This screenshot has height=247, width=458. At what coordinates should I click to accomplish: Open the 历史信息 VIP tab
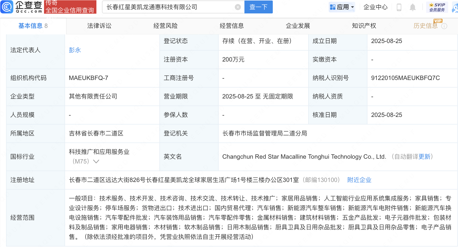(426, 26)
